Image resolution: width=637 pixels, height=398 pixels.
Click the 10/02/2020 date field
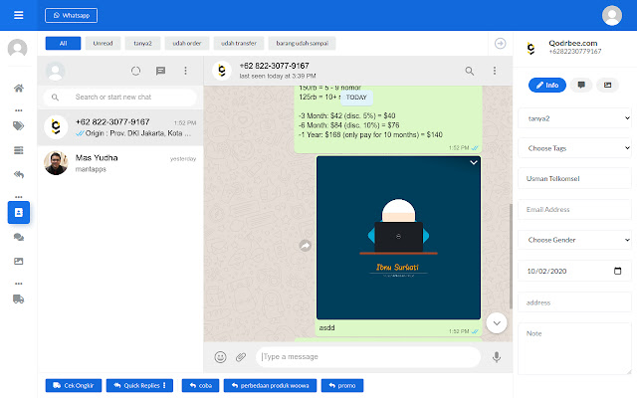[574, 271]
